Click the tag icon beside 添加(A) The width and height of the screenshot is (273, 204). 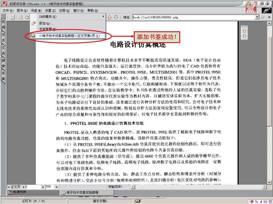tap(33, 23)
